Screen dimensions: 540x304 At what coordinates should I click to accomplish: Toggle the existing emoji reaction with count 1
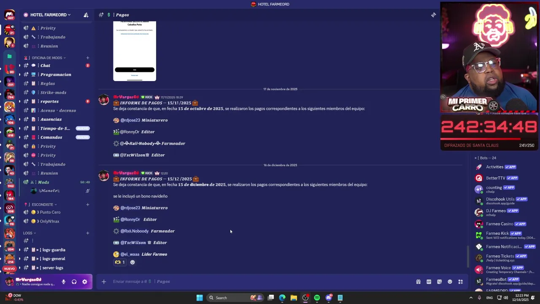(x=120, y=262)
